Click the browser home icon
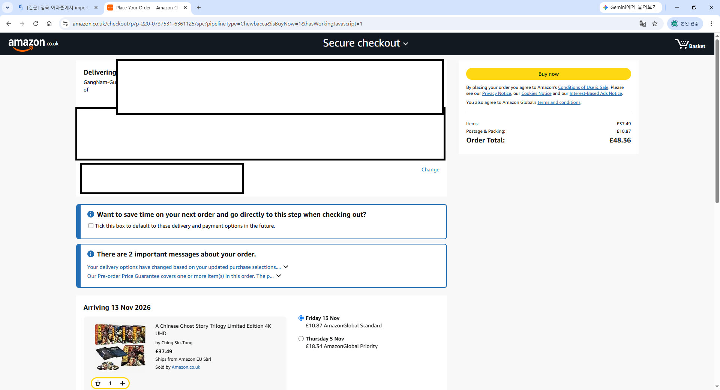The image size is (720, 390). [x=49, y=24]
